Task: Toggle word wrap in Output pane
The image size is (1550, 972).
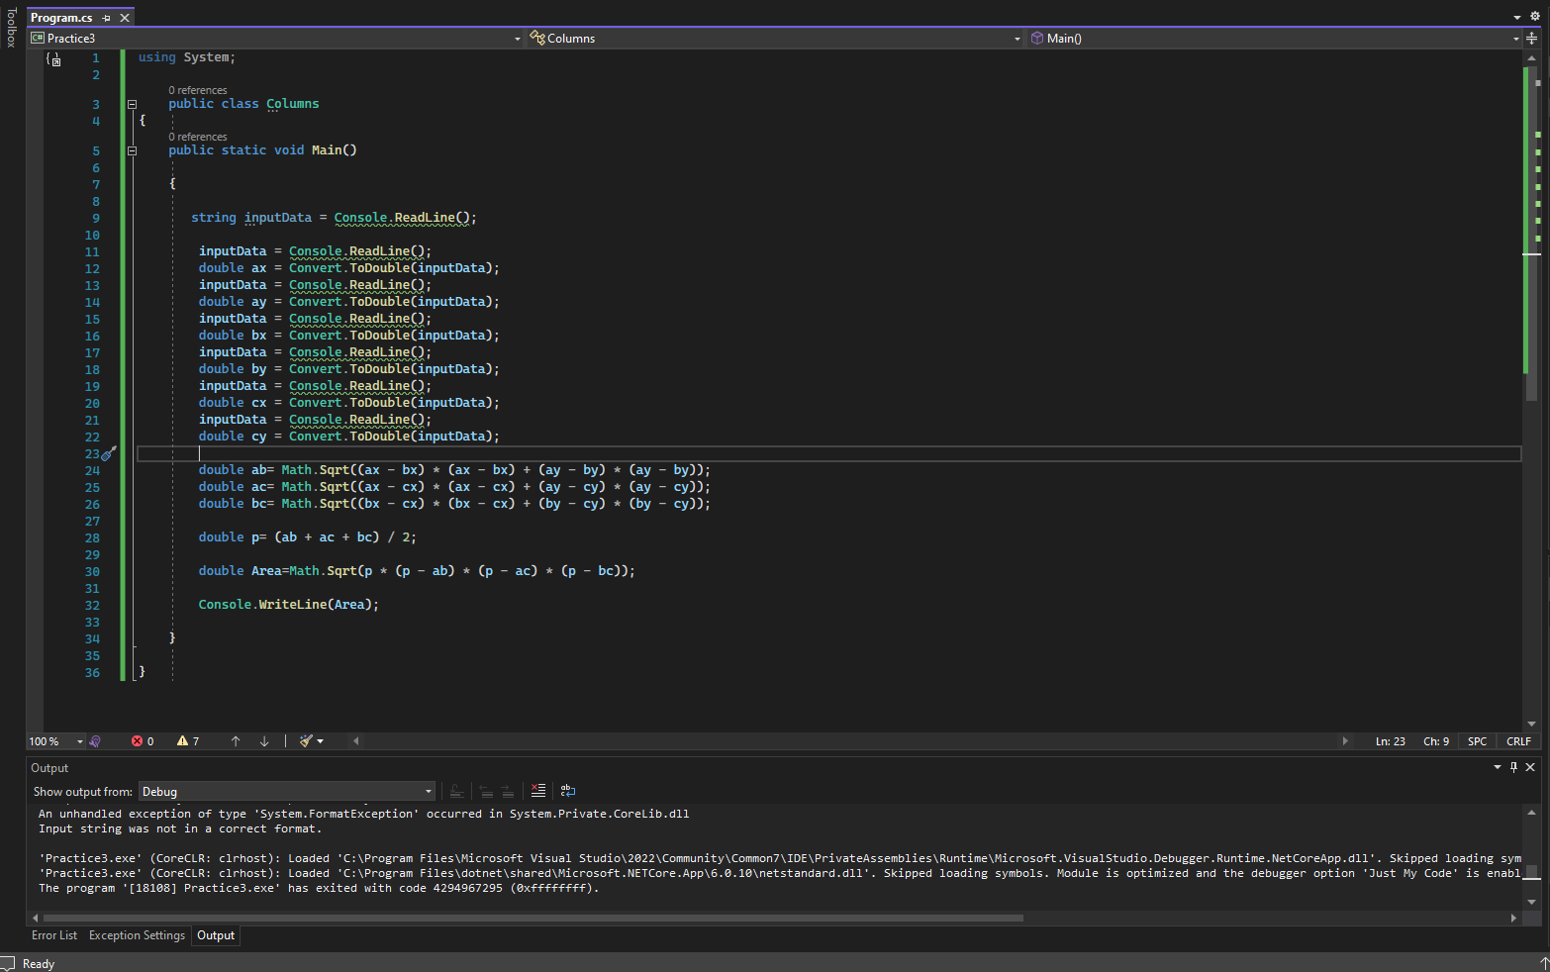Action: (568, 791)
